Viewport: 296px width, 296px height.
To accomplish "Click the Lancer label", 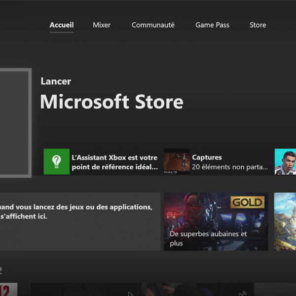I will [56, 81].
